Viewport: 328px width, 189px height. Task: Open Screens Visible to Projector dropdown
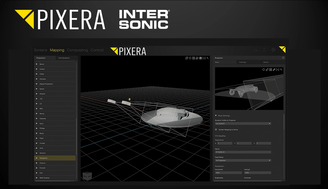243,123
